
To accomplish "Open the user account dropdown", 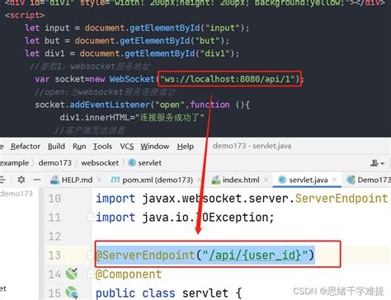I will point(377,163).
